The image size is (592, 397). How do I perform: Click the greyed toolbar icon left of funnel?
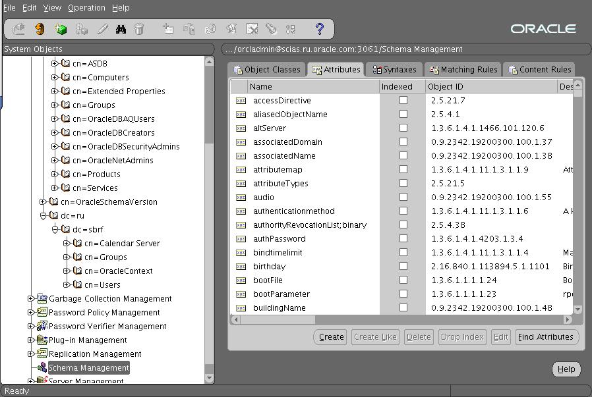click(210, 29)
